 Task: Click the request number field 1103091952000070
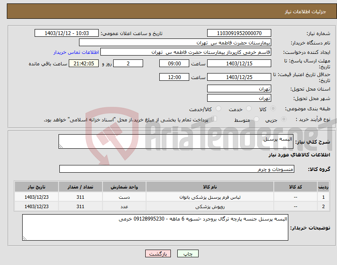(239, 33)
